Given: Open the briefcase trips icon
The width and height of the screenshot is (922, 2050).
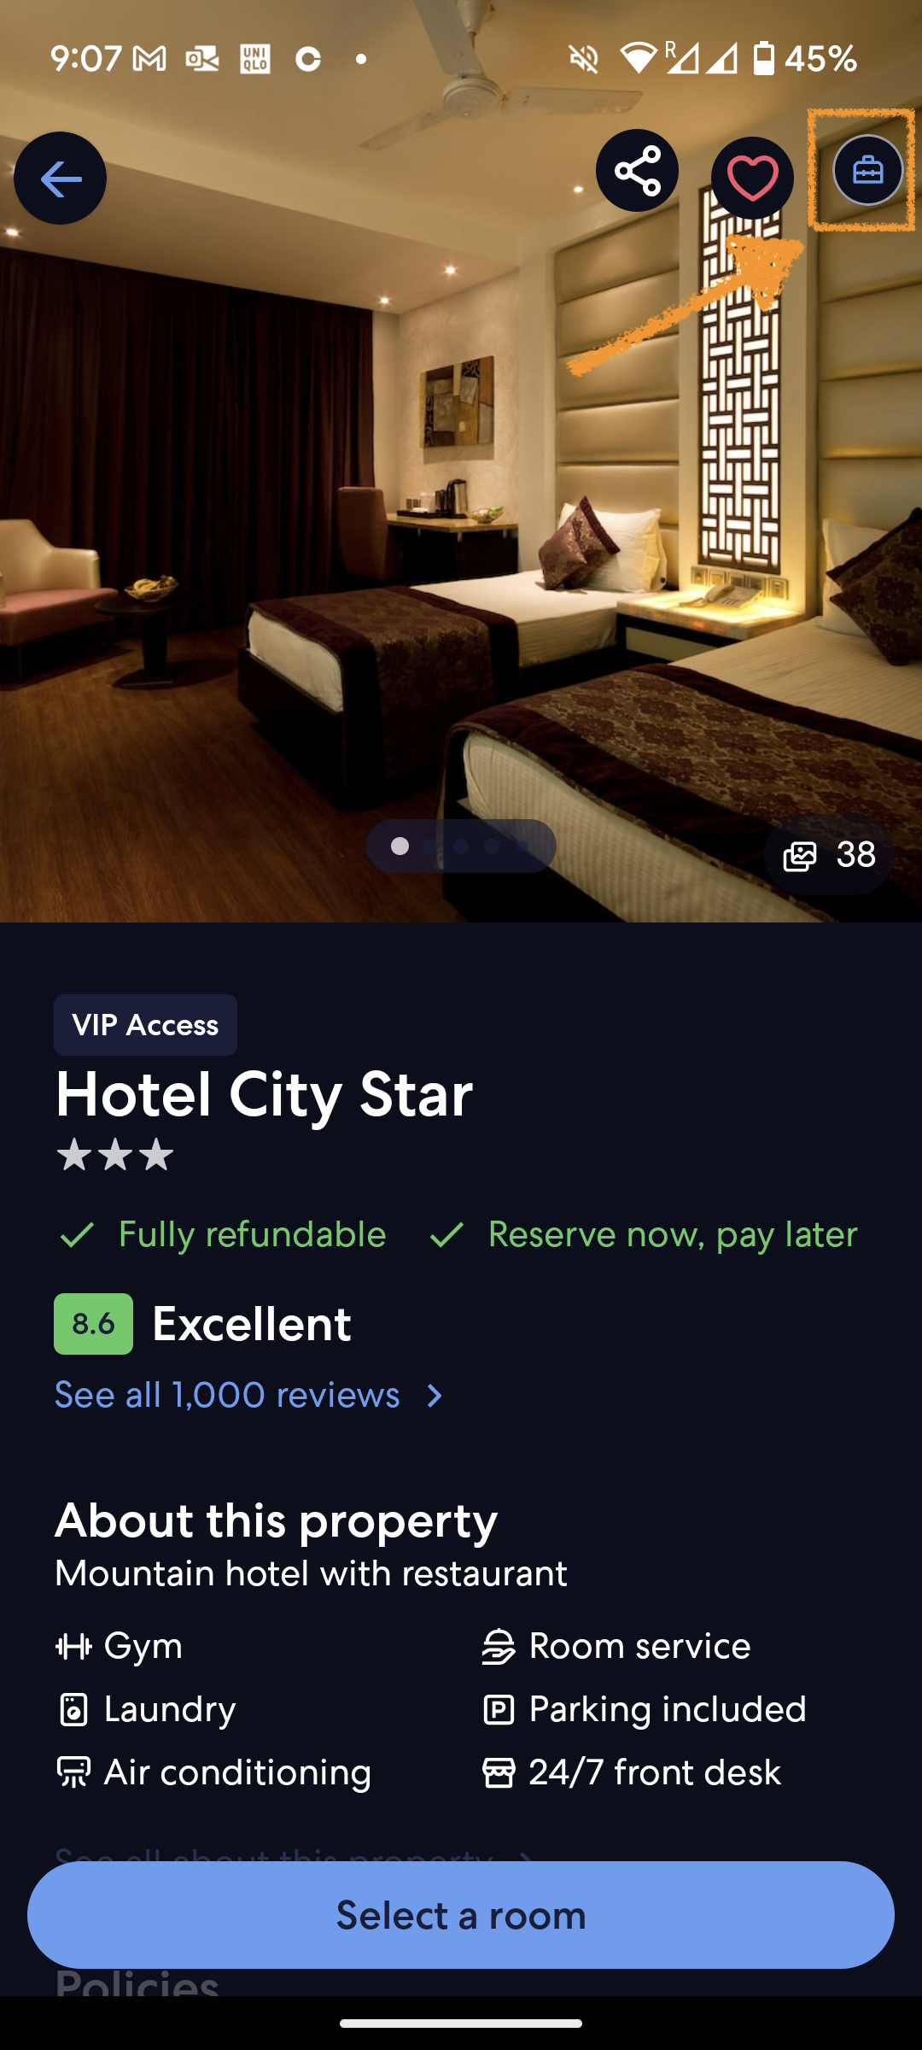Looking at the screenshot, I should coord(867,170).
